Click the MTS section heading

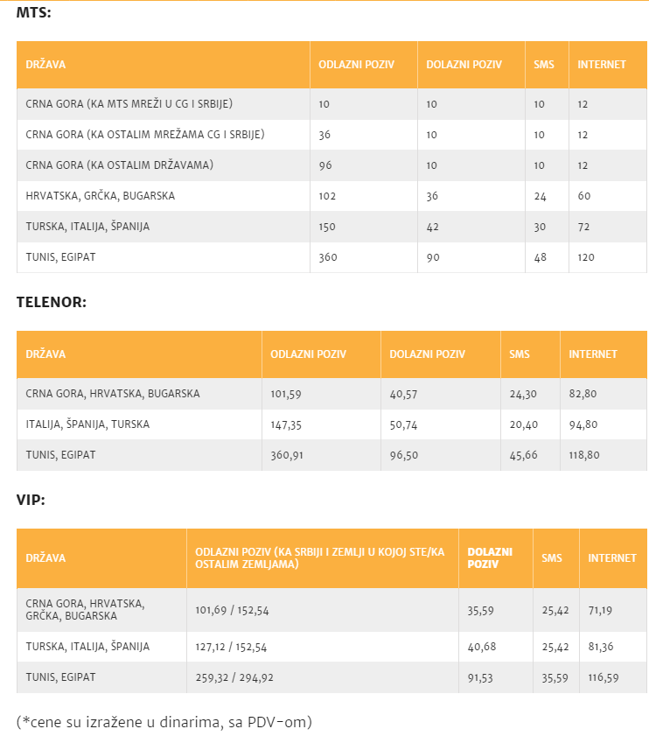[34, 12]
